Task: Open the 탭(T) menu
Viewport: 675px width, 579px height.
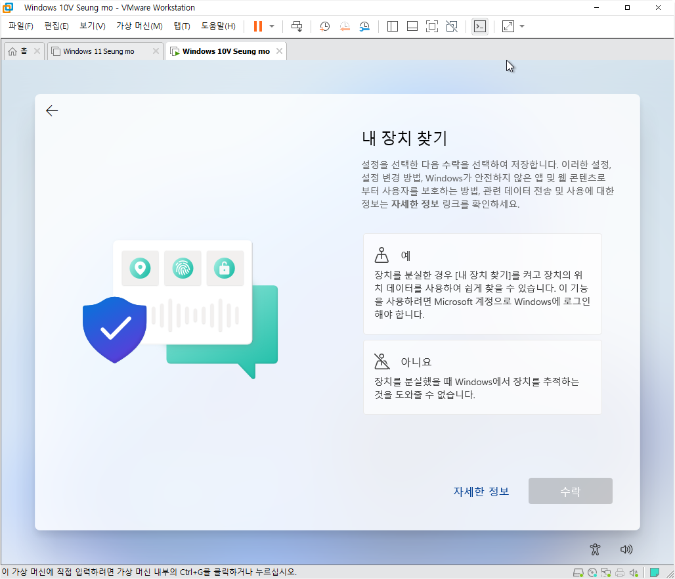Action: (x=182, y=26)
